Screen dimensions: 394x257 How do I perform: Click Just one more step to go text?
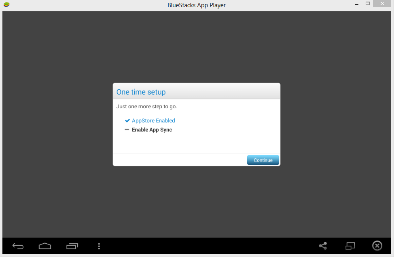pyautogui.click(x=146, y=107)
